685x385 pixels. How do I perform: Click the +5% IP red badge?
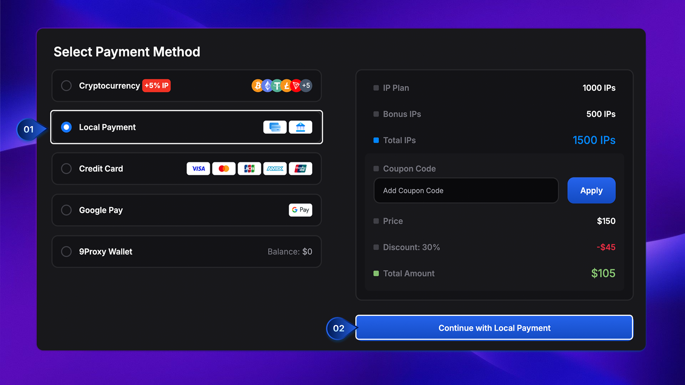pyautogui.click(x=156, y=86)
